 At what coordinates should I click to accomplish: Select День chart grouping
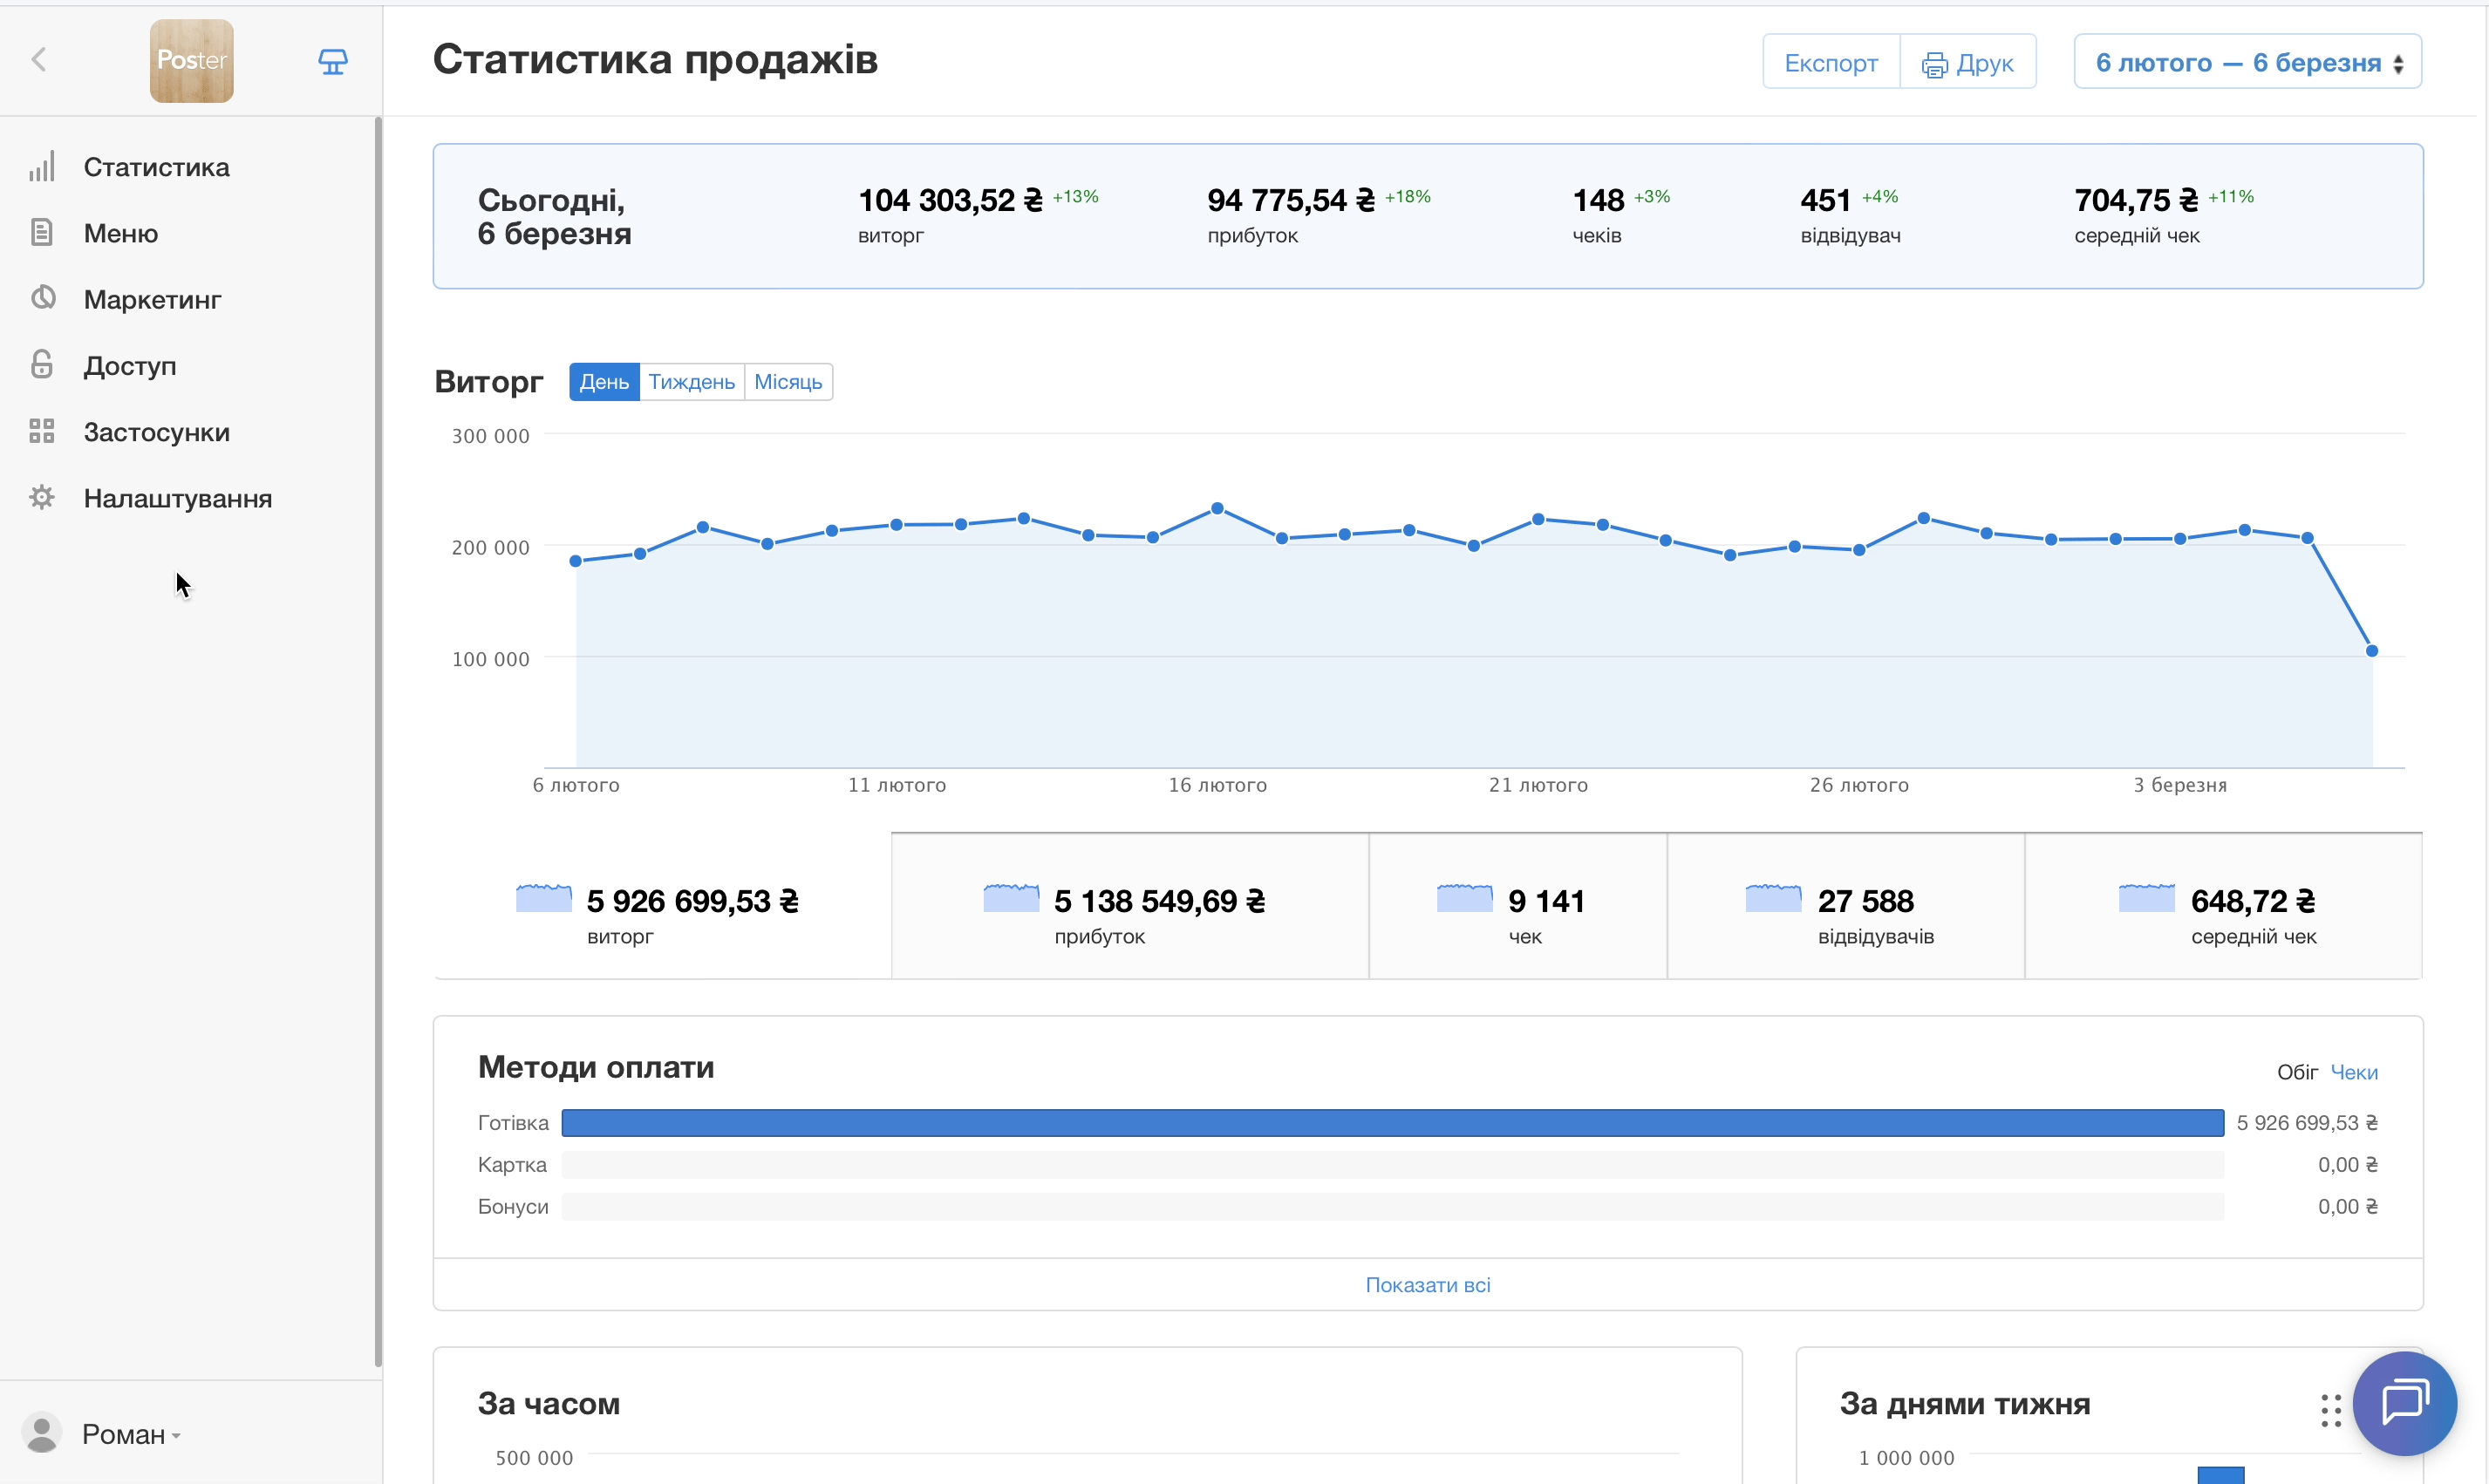point(604,382)
